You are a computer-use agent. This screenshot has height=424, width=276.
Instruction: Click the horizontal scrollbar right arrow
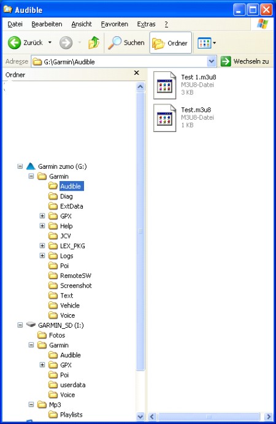point(268,417)
